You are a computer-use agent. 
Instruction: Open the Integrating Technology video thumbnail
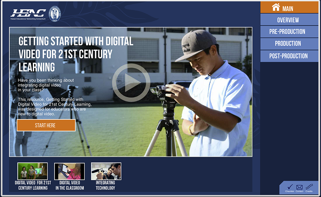click(x=106, y=171)
